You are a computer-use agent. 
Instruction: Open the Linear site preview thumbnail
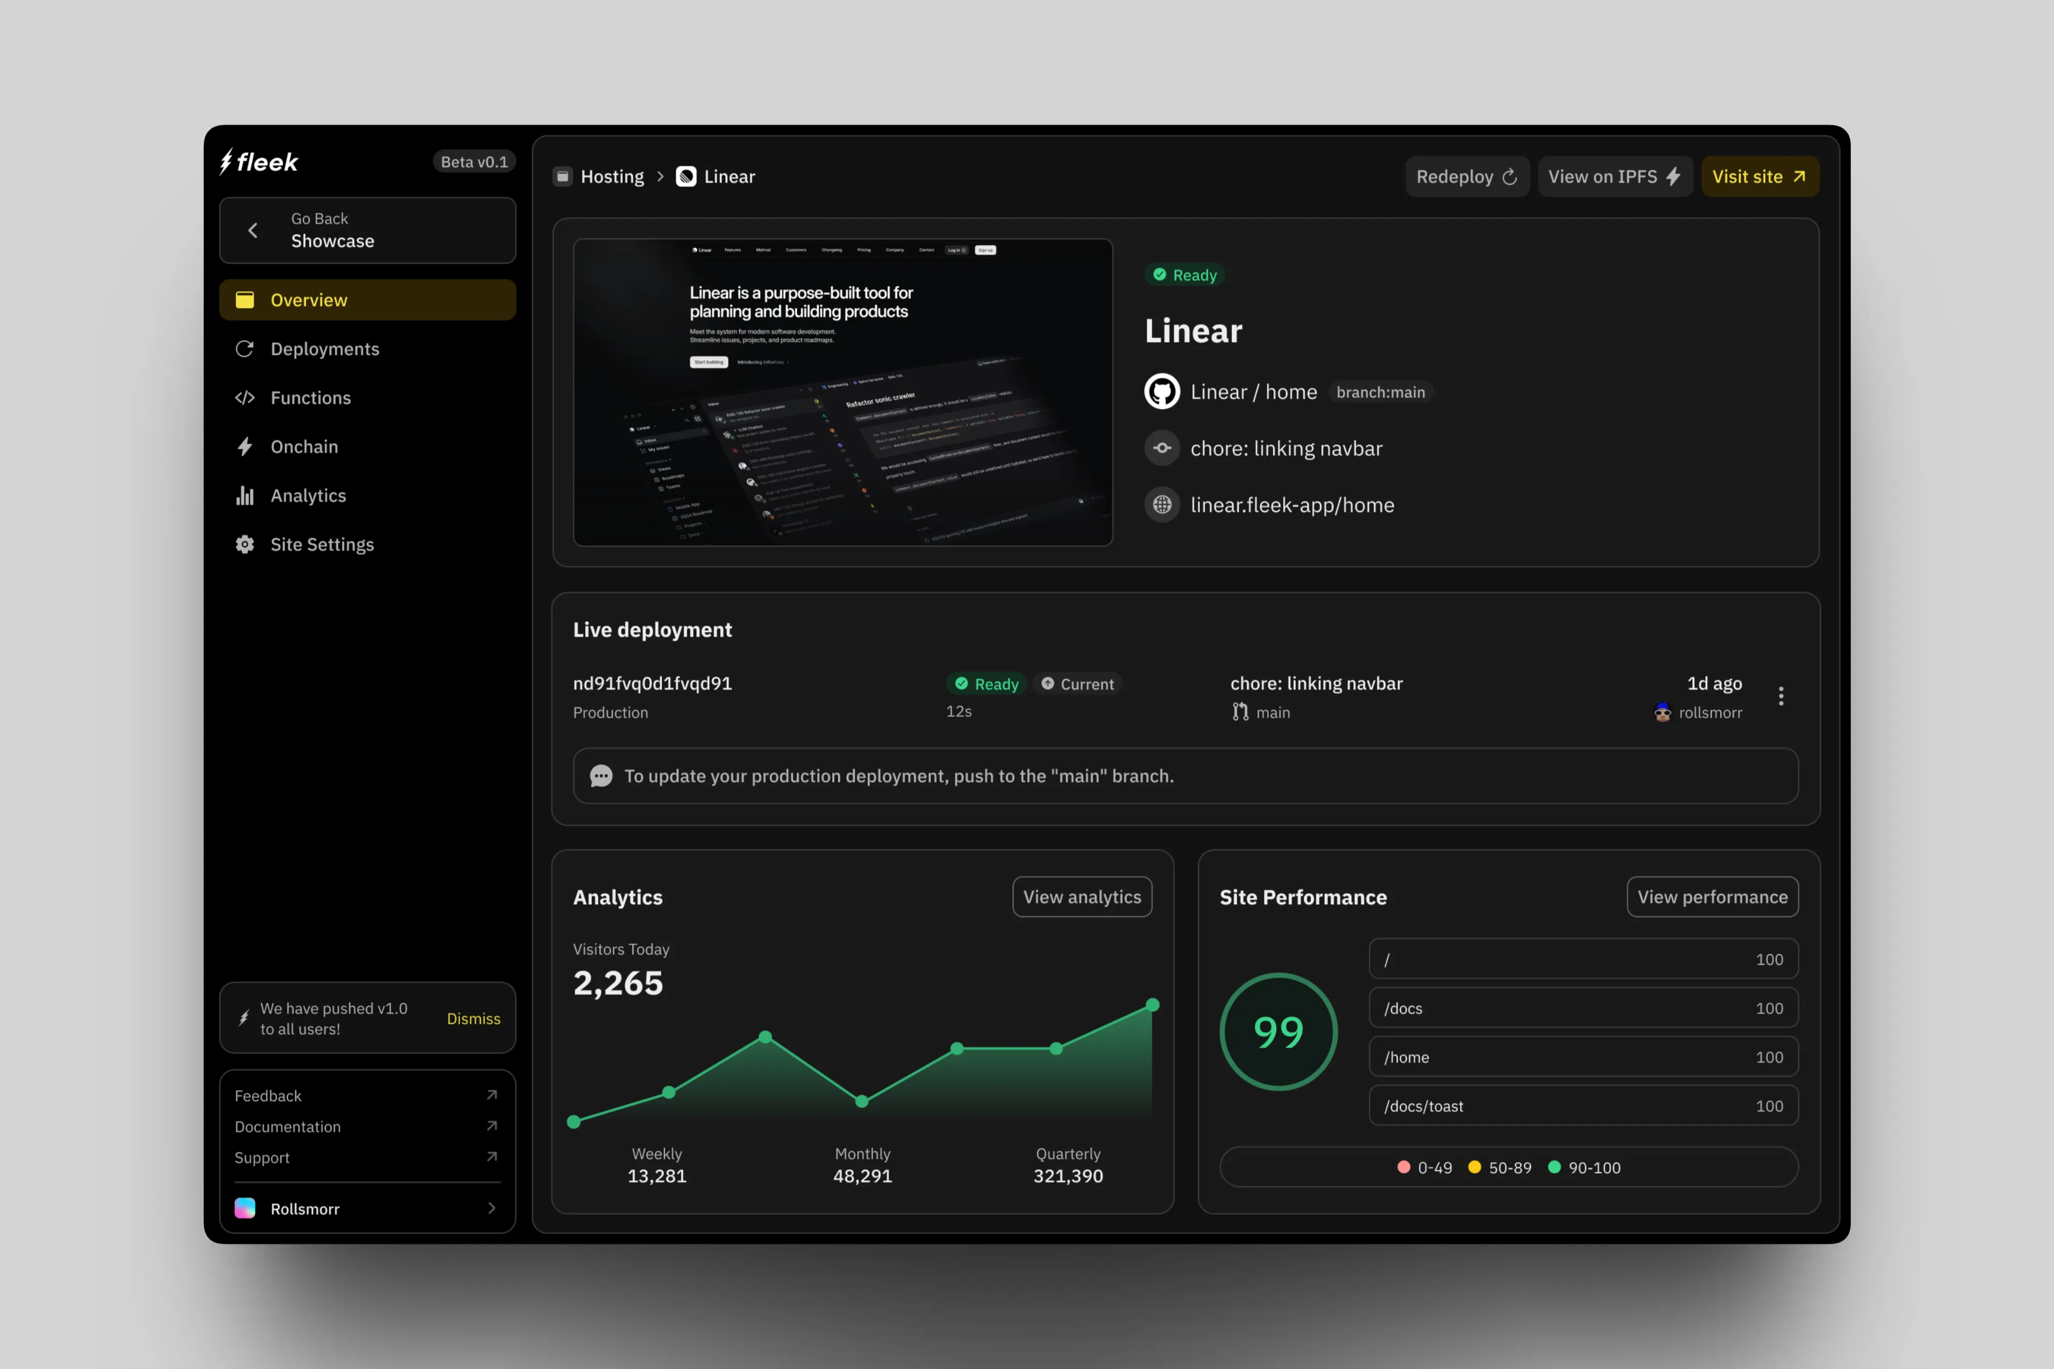pos(843,392)
